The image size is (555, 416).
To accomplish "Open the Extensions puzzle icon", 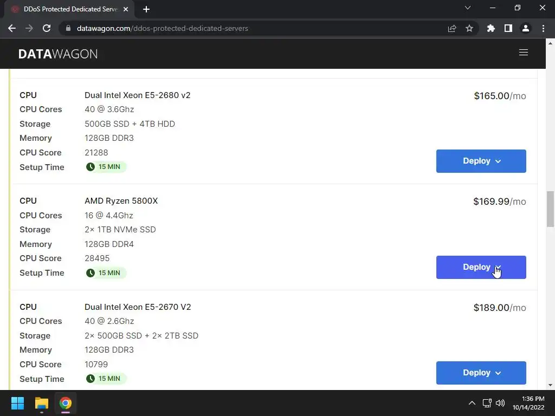I will click(x=491, y=28).
